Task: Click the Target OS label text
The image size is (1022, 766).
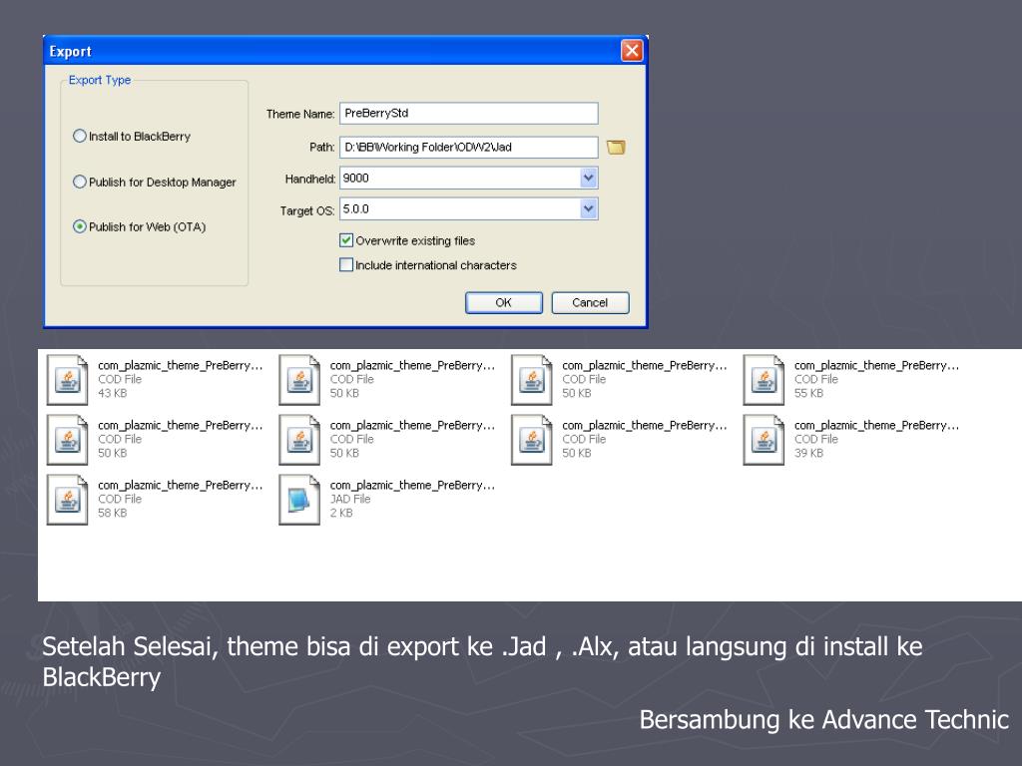Action: pos(307,211)
